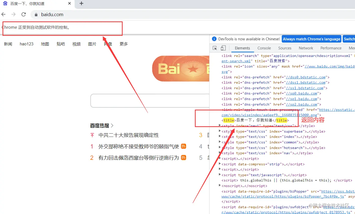
Task: Open hot search 外交部称绝不接受教师爷的颐指气使
Action: [x=139, y=146]
